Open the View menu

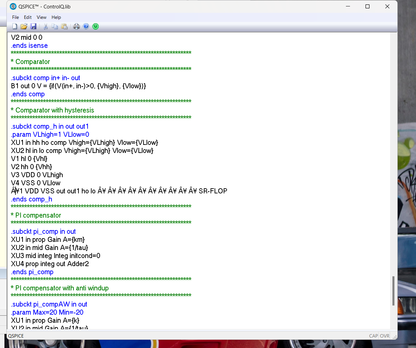point(41,17)
